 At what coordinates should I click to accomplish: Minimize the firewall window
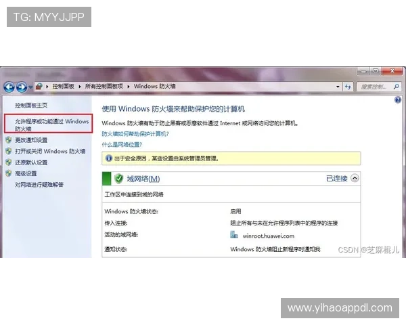coord(364,71)
